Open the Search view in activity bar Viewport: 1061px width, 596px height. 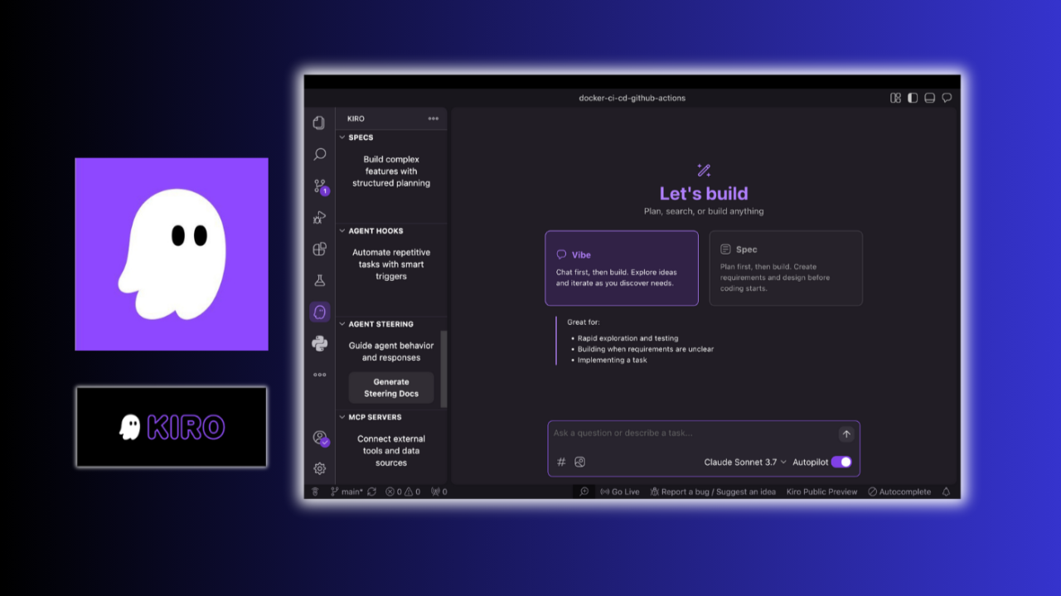coord(319,154)
